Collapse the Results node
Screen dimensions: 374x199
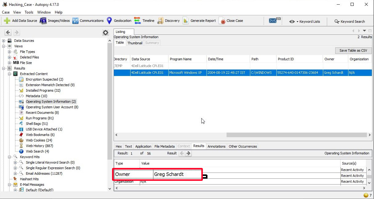click(4, 68)
